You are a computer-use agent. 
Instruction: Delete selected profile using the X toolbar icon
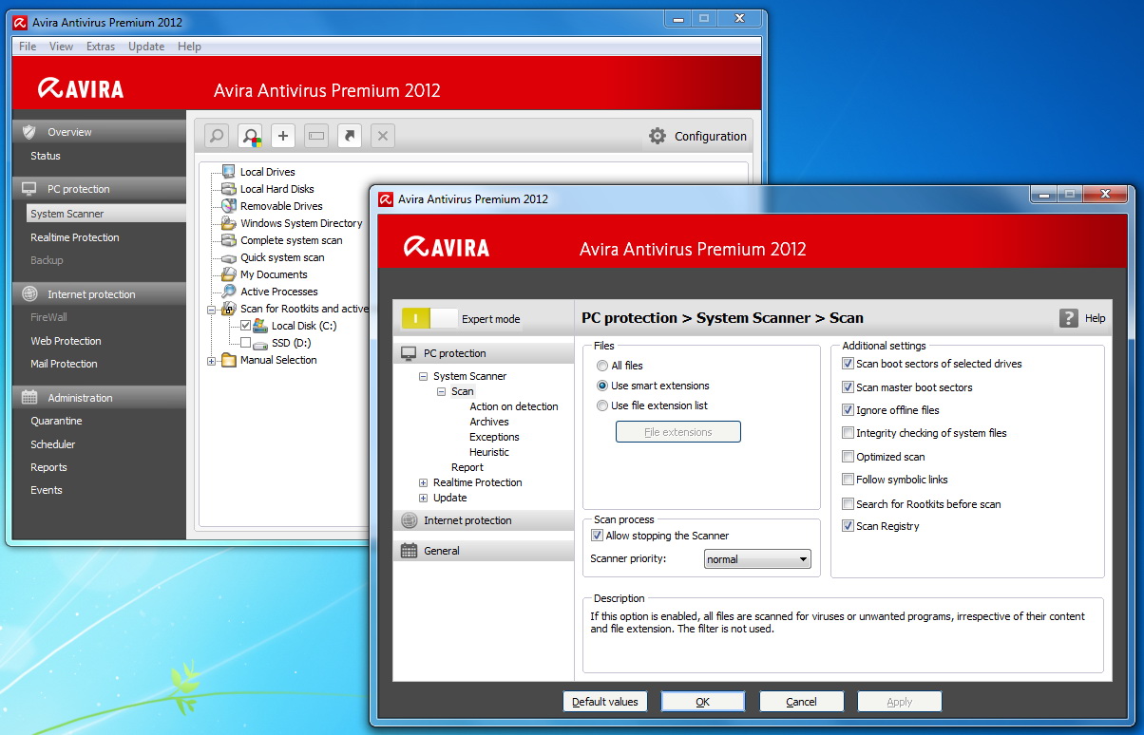(x=382, y=135)
